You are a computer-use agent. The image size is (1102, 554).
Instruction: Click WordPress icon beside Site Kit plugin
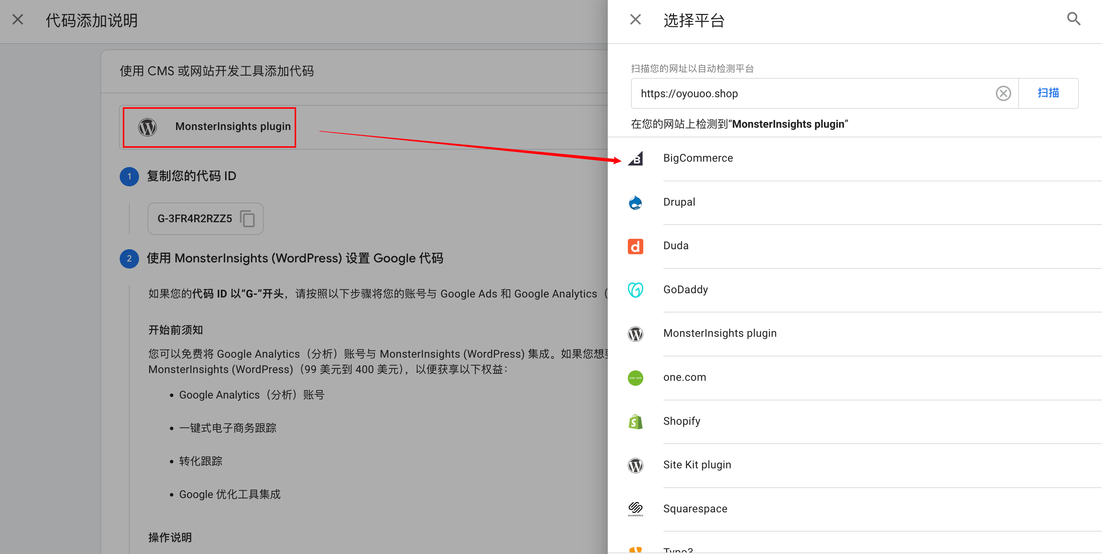click(x=635, y=466)
